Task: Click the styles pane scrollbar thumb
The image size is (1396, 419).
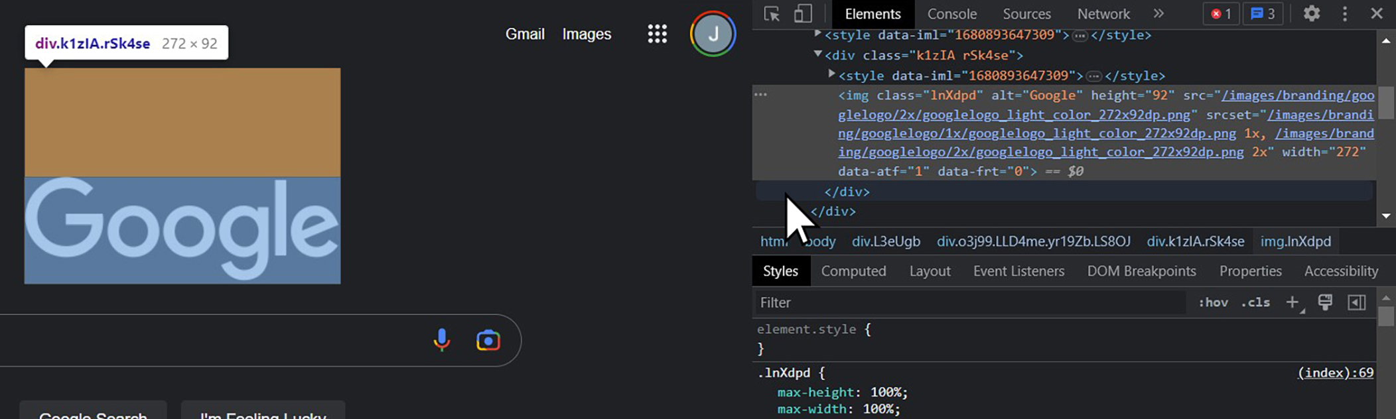Action: (x=1385, y=316)
